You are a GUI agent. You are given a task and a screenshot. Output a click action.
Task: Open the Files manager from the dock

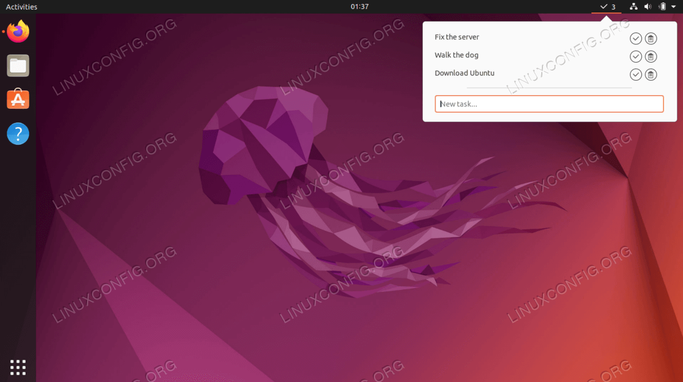pos(18,66)
